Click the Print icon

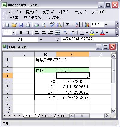tap(36, 25)
